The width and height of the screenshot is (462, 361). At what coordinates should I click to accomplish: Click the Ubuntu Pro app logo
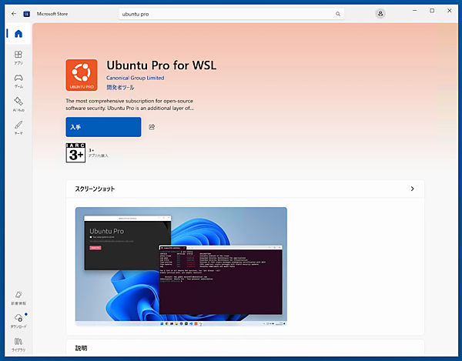(82, 75)
